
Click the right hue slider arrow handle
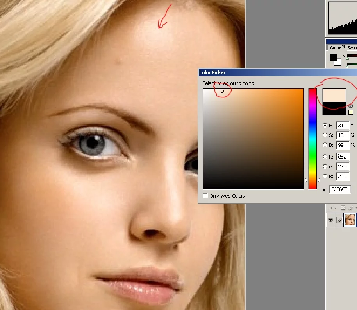(319, 180)
